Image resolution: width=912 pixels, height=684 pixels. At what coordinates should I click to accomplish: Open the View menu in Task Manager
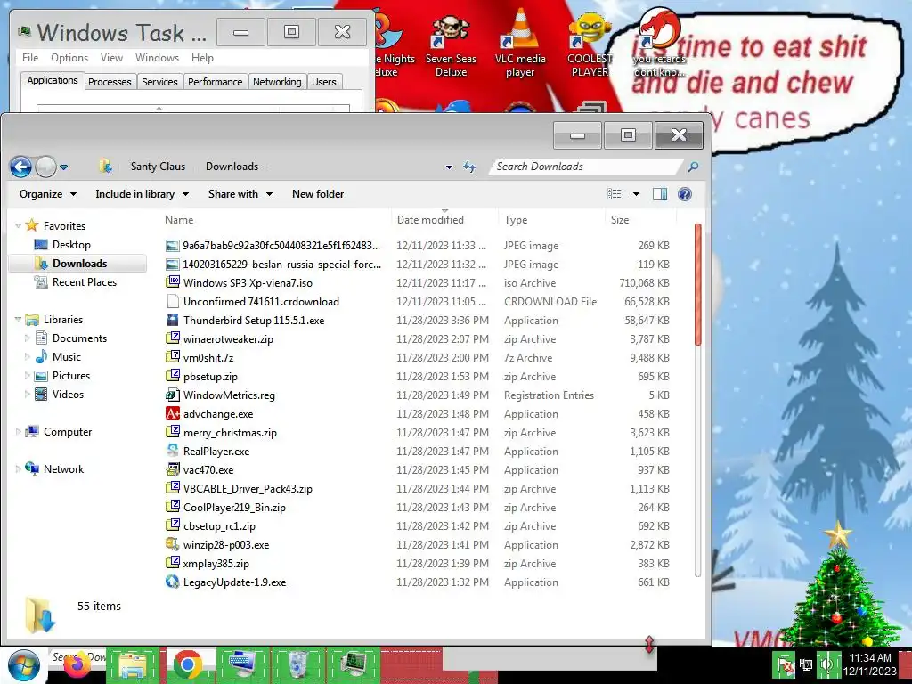coord(111,58)
